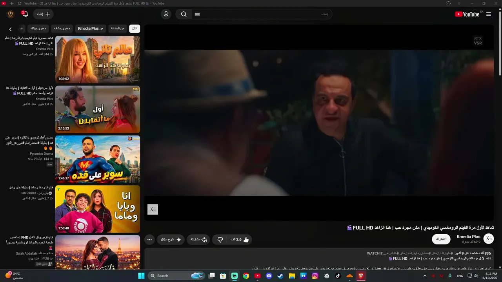Click the video player to pause
The width and height of the screenshot is (502, 282).
point(319,123)
